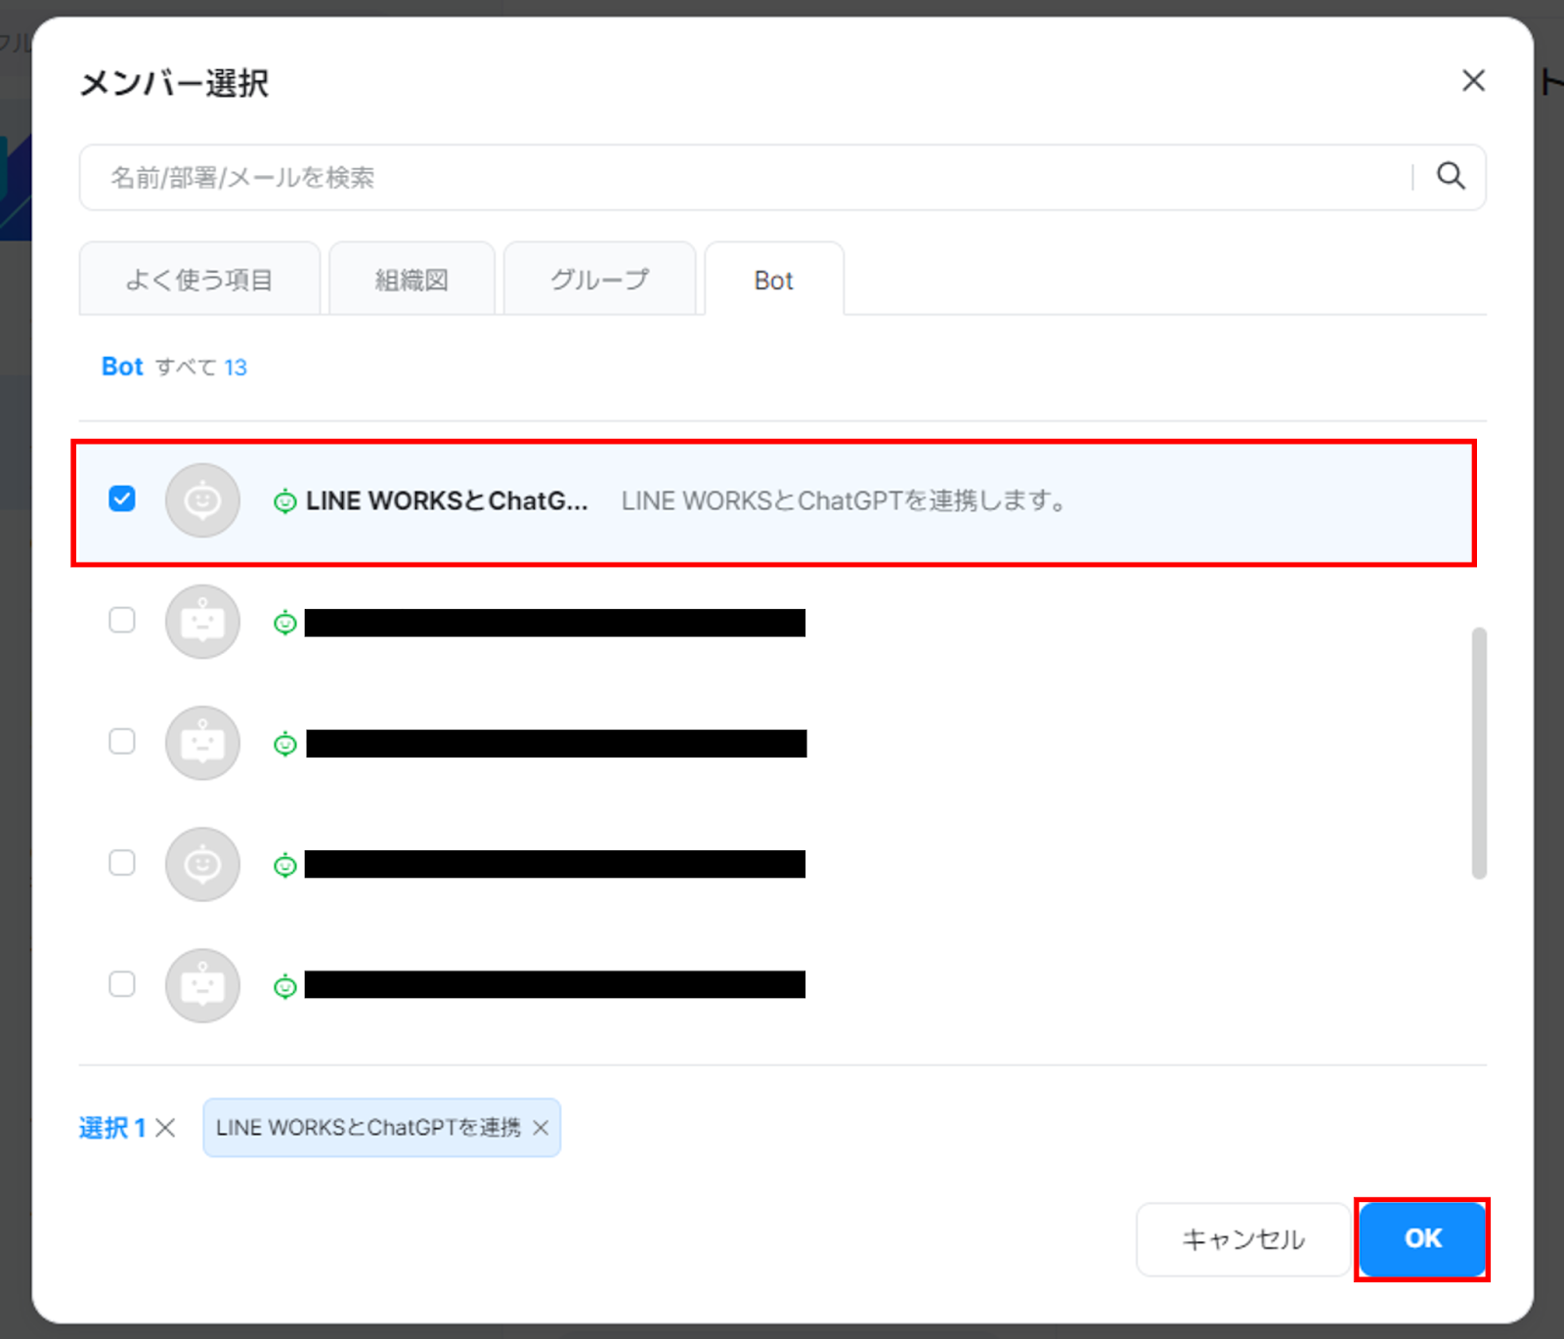
Task: Clear all selections with the X beside 選択 1
Action: (x=165, y=1128)
